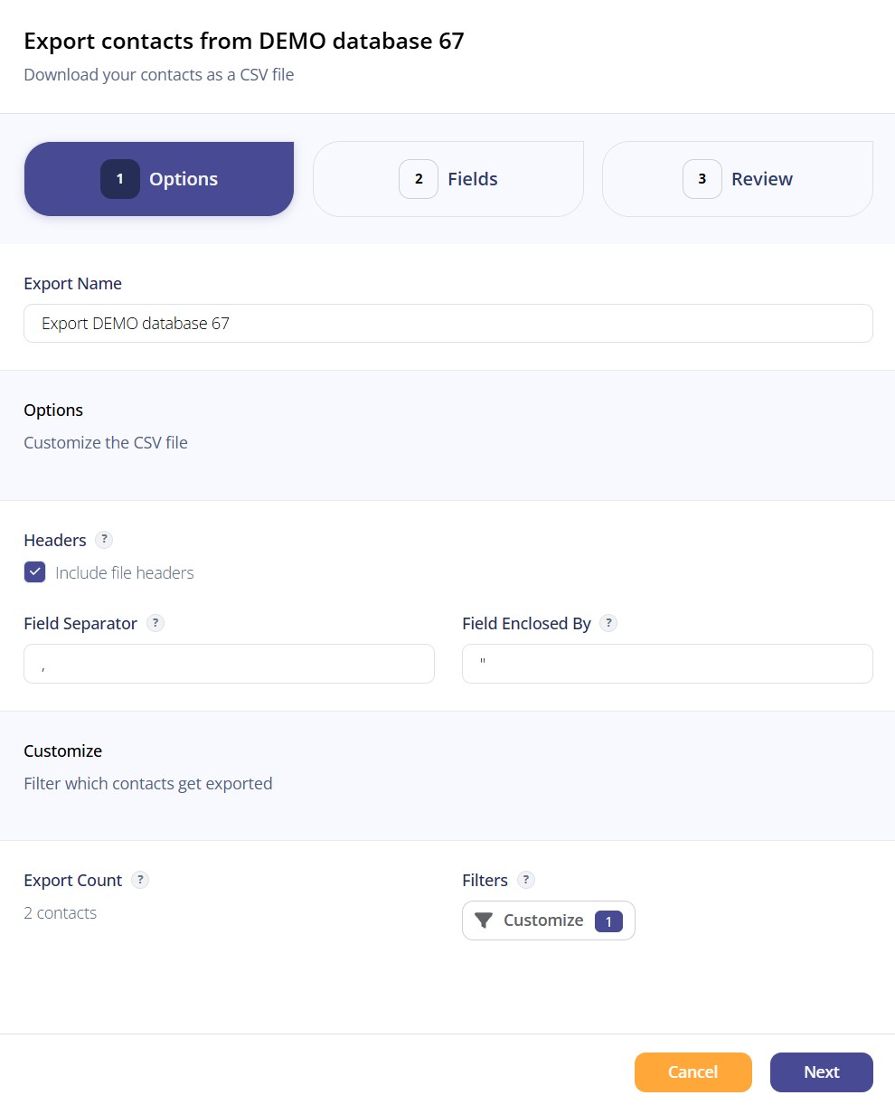Click the Next button
This screenshot has width=895, height=1114.
822,1072
